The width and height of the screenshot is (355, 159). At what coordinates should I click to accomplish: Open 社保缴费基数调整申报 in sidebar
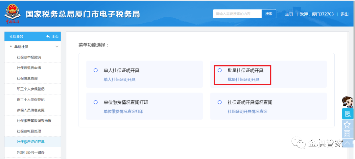pyautogui.click(x=33, y=121)
